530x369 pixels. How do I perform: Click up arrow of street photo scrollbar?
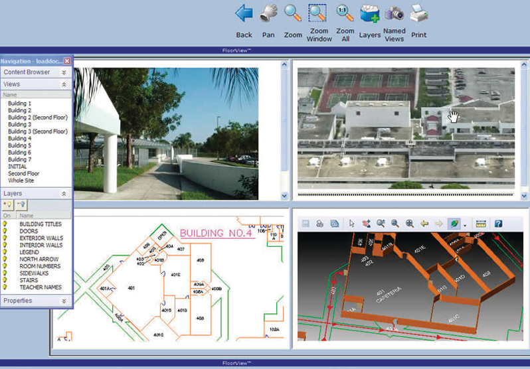(x=284, y=64)
